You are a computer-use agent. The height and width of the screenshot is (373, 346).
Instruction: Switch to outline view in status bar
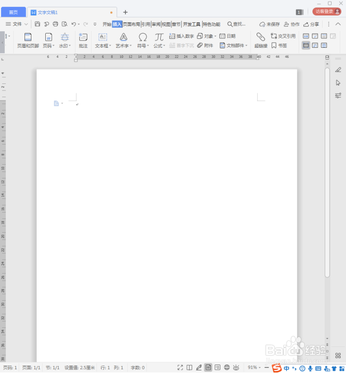(x=217, y=368)
